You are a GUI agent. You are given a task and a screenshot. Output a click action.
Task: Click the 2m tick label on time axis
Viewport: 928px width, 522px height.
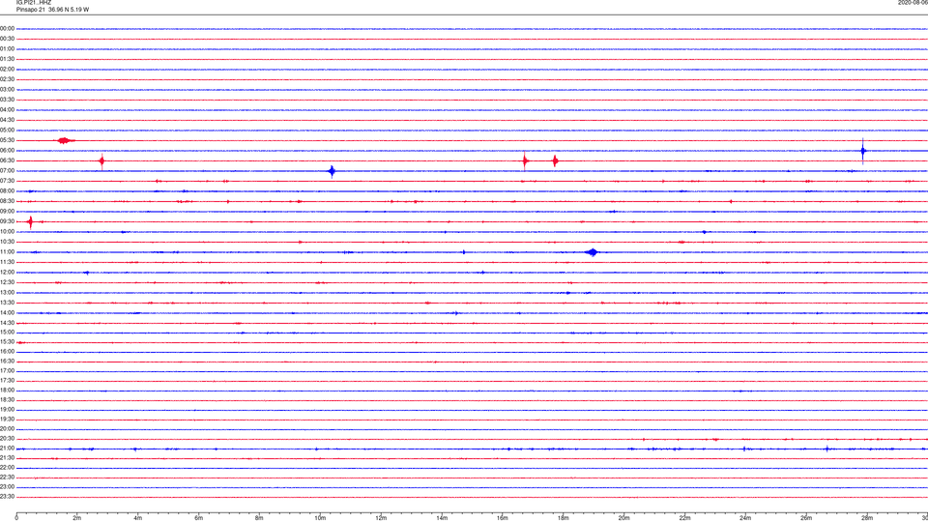point(77,518)
